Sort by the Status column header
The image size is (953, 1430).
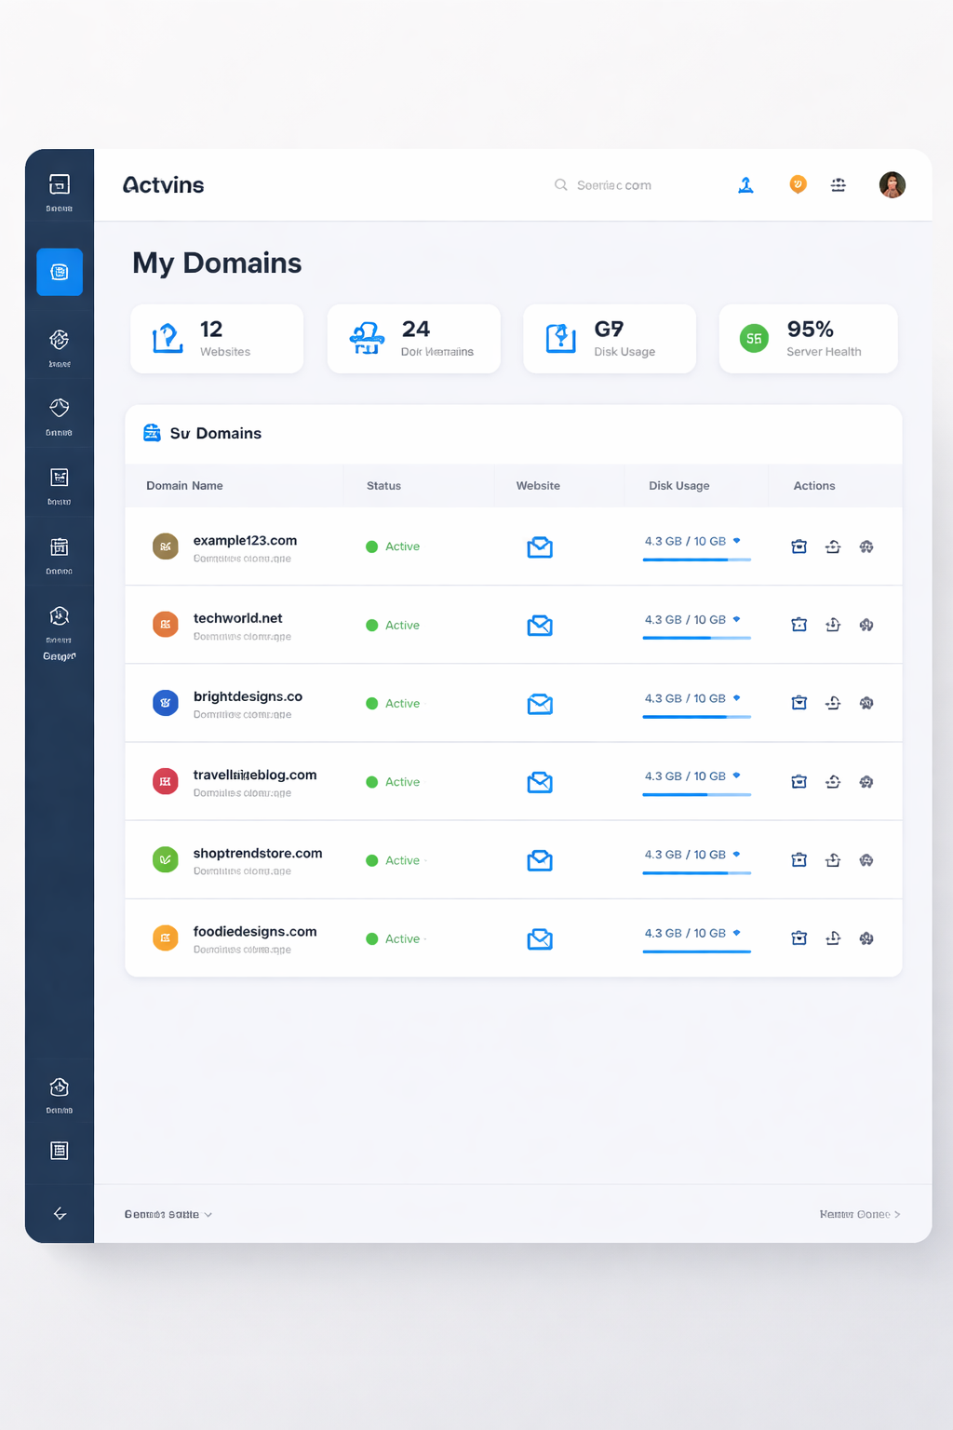tap(383, 486)
